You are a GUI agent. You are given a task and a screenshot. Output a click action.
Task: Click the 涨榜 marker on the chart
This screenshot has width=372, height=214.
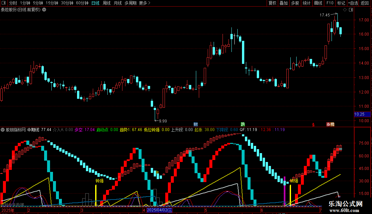(x=330, y=124)
